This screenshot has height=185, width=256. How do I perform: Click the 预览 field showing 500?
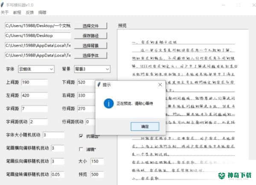coord(97,174)
